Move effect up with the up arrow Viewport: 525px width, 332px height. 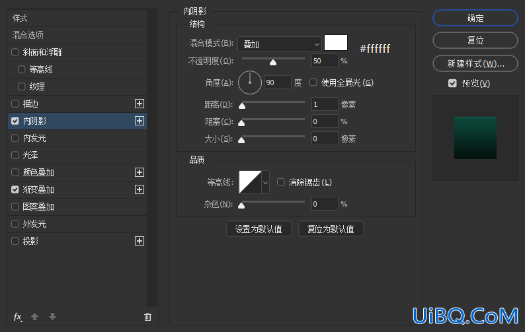pyautogui.click(x=35, y=316)
